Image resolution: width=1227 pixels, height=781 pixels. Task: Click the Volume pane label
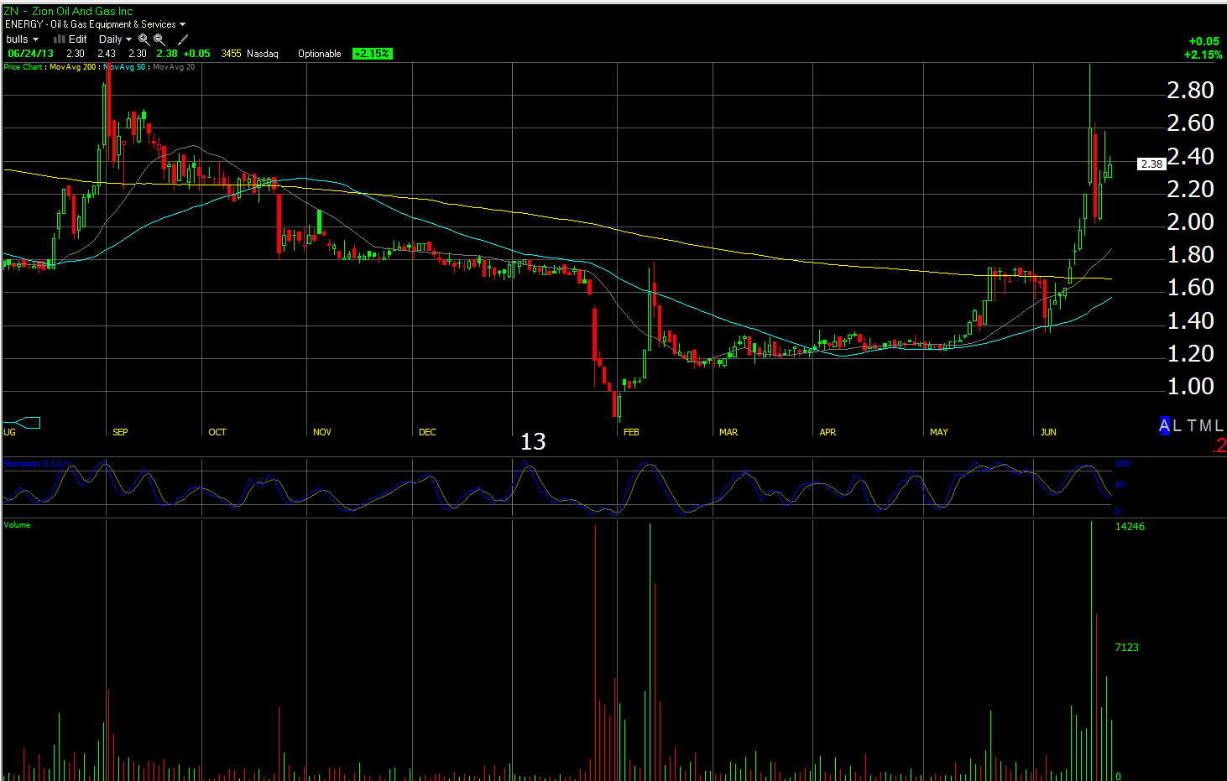(x=17, y=525)
